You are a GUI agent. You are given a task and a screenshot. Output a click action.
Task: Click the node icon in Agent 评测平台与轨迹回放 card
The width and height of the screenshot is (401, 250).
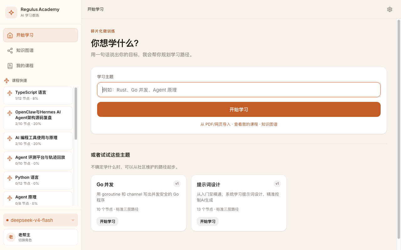tap(10, 158)
